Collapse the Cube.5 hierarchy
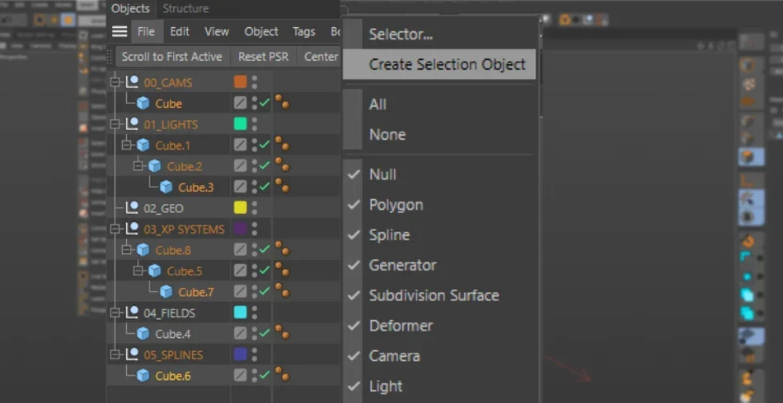Viewport: 783px width, 403px height. coord(138,271)
